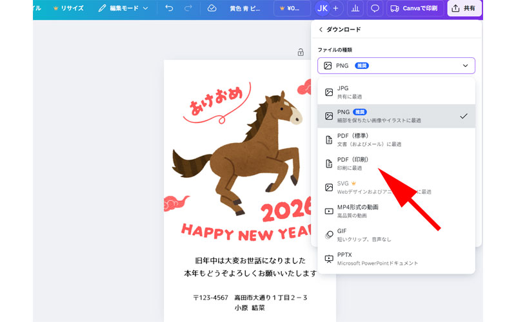Open the analytics bar chart icon

(355, 8)
